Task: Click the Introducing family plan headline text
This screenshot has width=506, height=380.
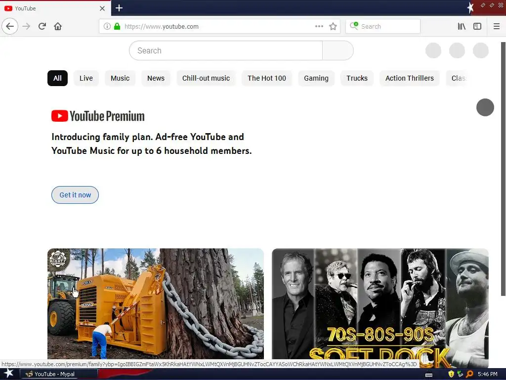Action: 151,144
